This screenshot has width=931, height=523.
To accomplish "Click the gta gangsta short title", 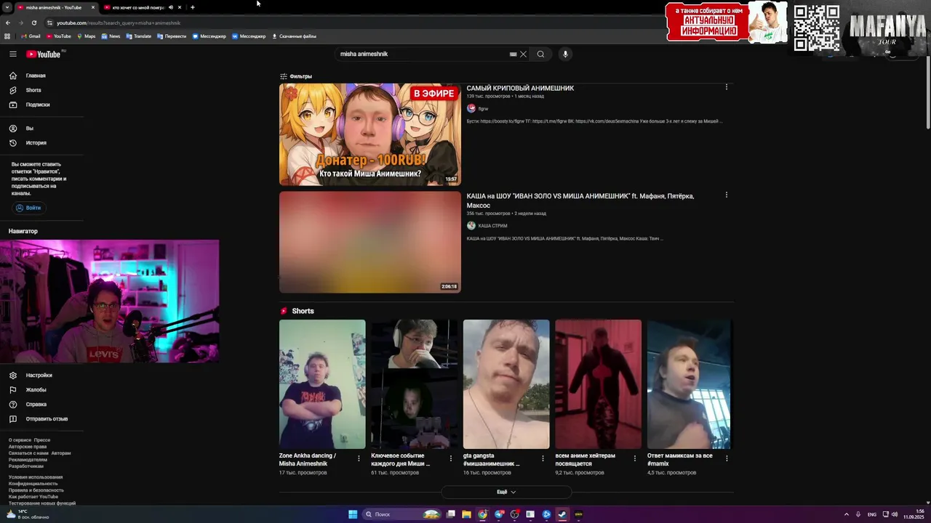I will 492,460.
